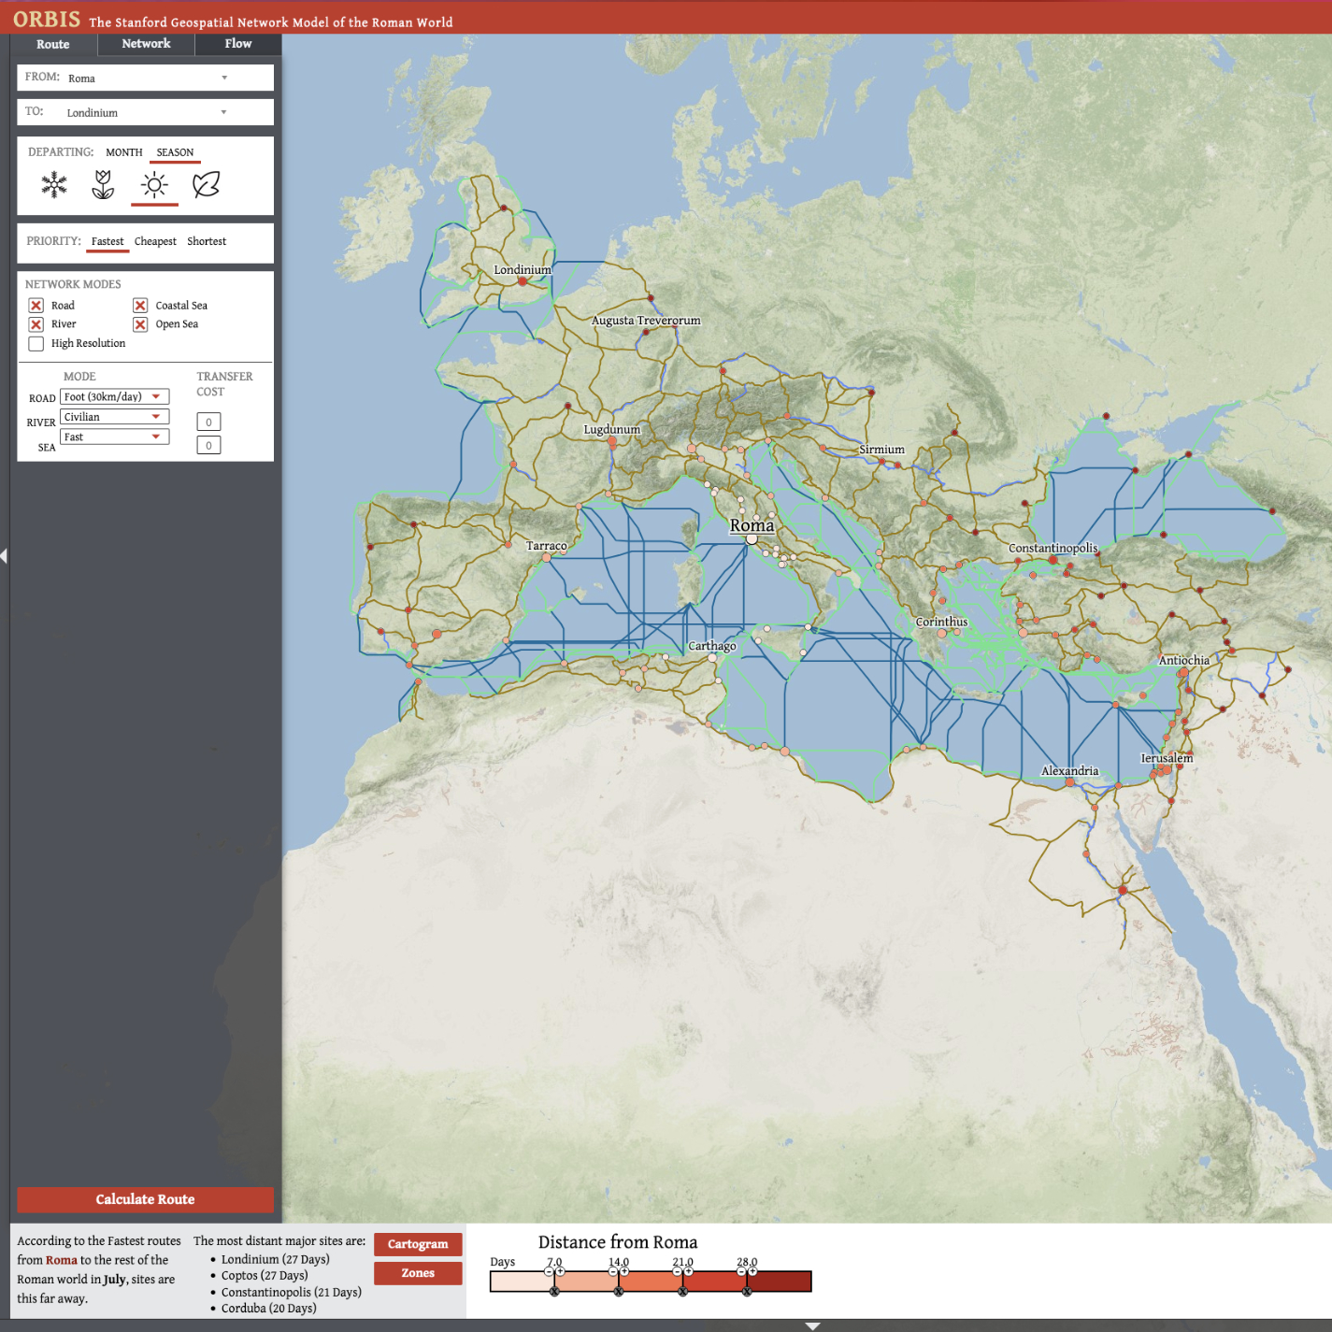
Task: Select the summer sun season icon
Action: [x=154, y=184]
